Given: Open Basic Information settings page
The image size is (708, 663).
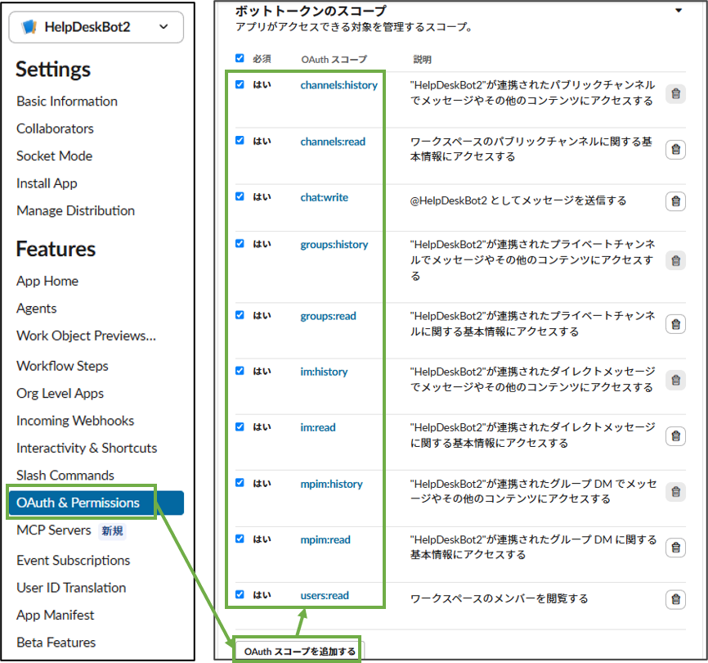Looking at the screenshot, I should (x=67, y=101).
